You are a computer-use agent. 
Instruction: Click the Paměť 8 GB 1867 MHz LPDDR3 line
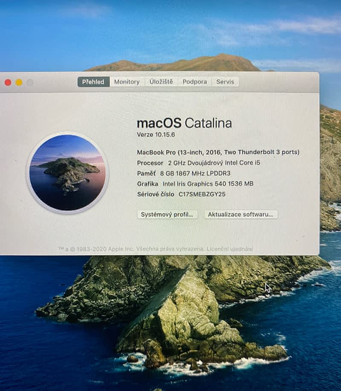click(184, 173)
